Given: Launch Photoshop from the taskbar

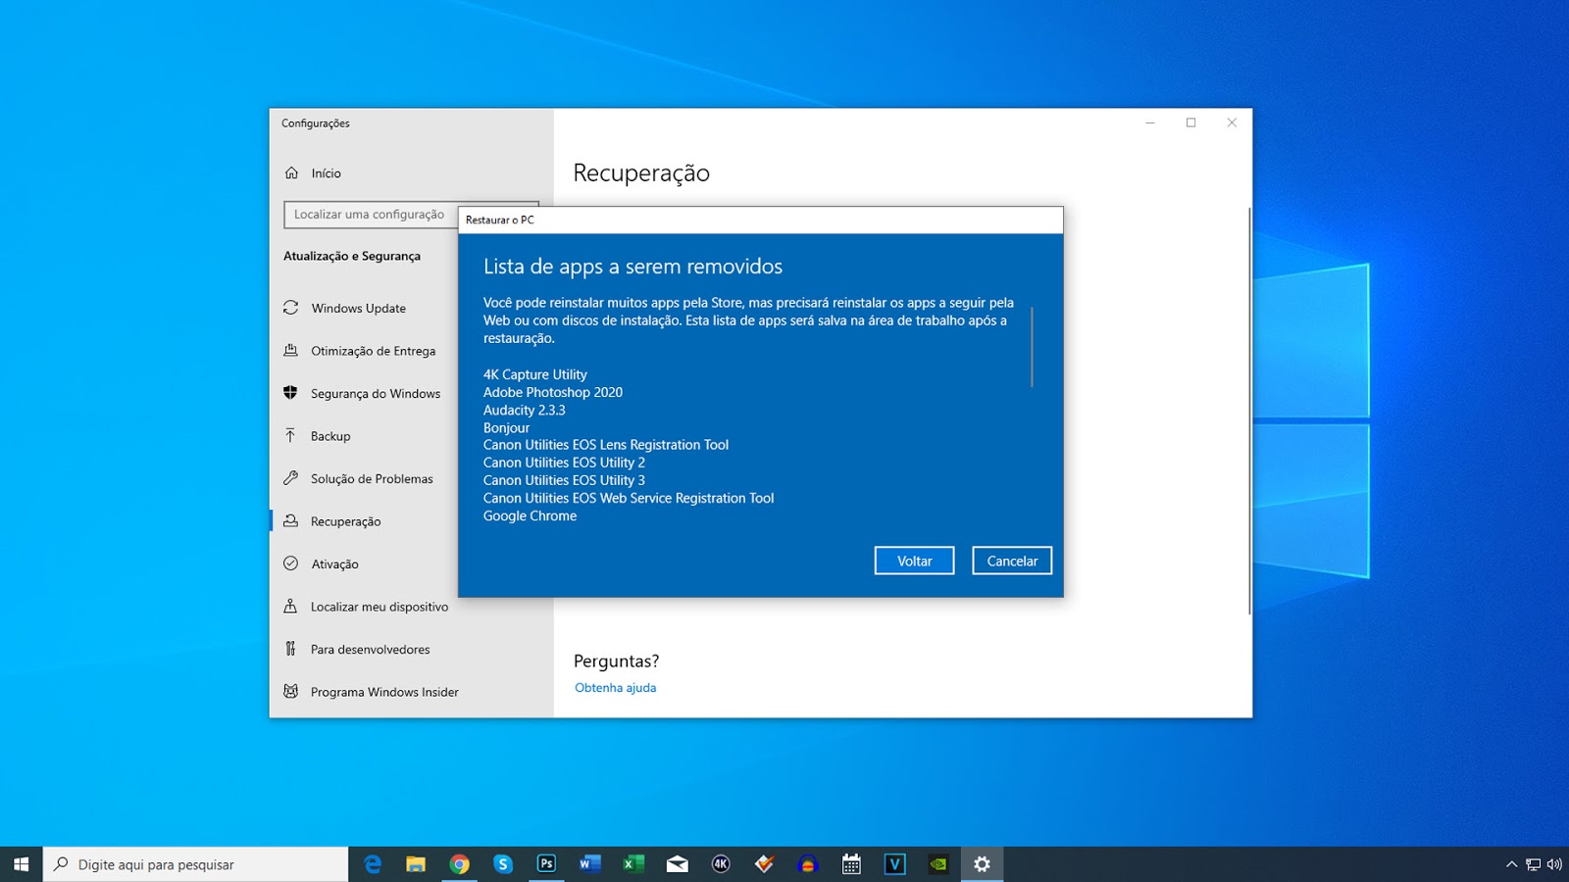Looking at the screenshot, I should (546, 863).
